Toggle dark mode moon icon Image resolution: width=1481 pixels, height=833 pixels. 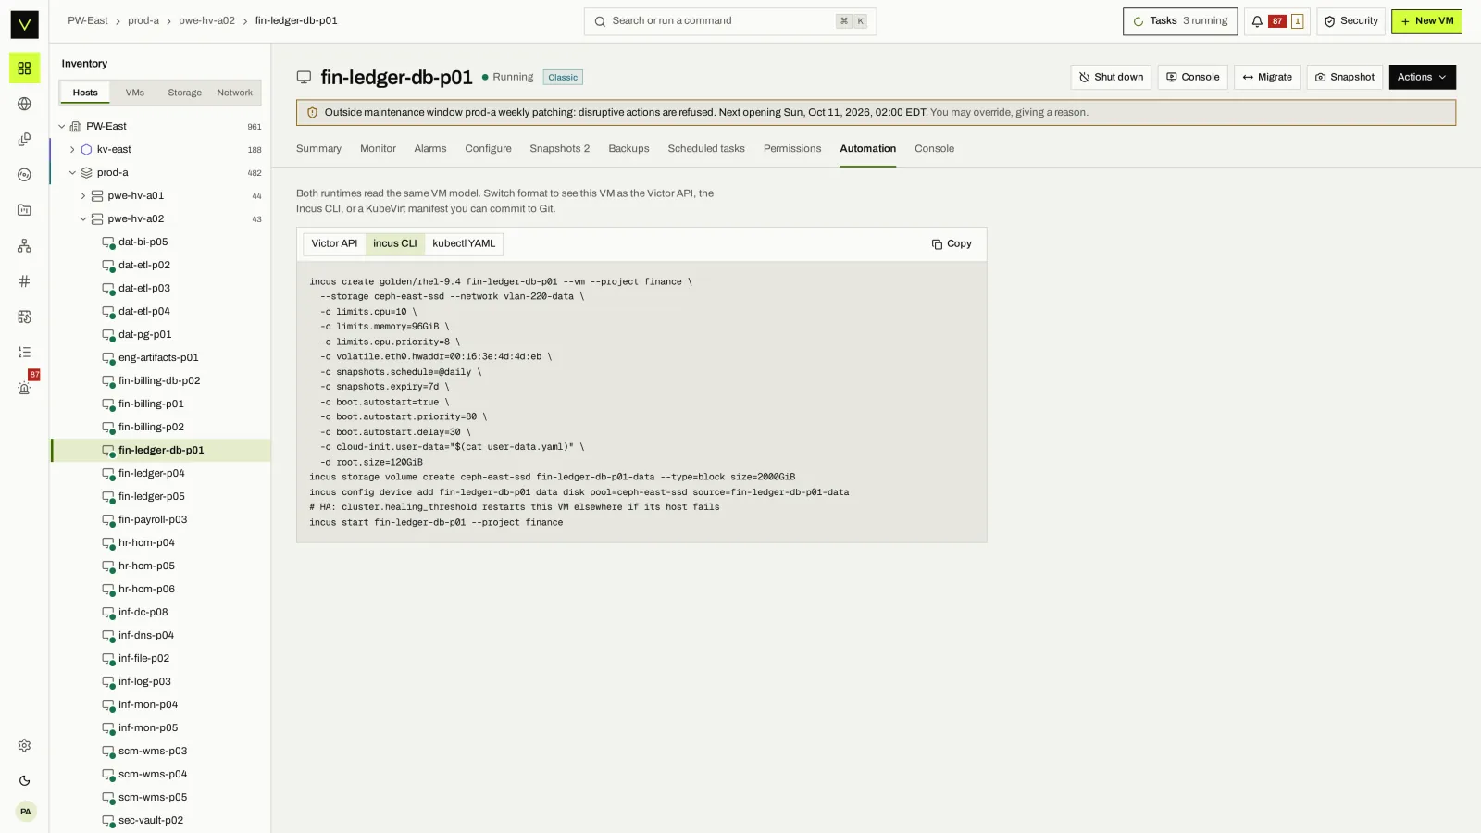coord(24,781)
